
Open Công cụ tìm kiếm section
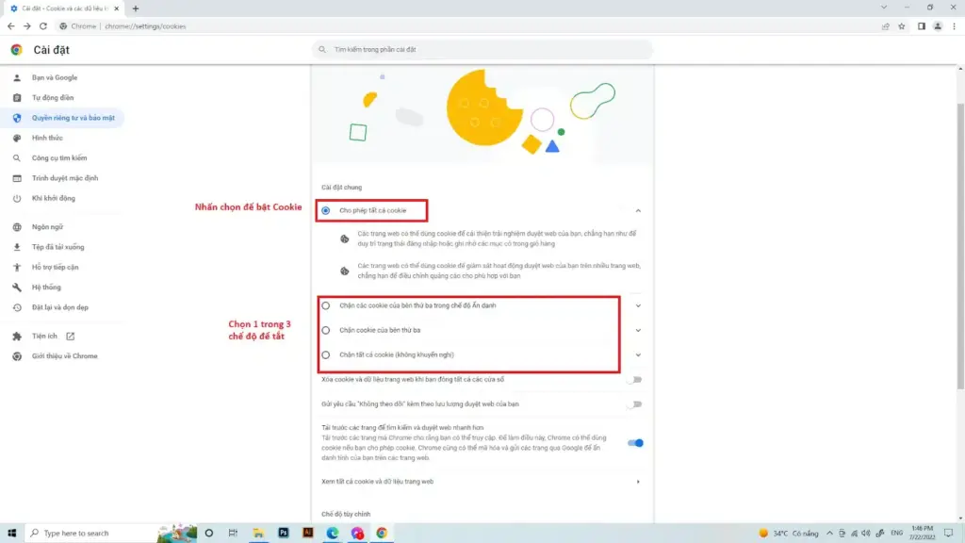point(61,158)
